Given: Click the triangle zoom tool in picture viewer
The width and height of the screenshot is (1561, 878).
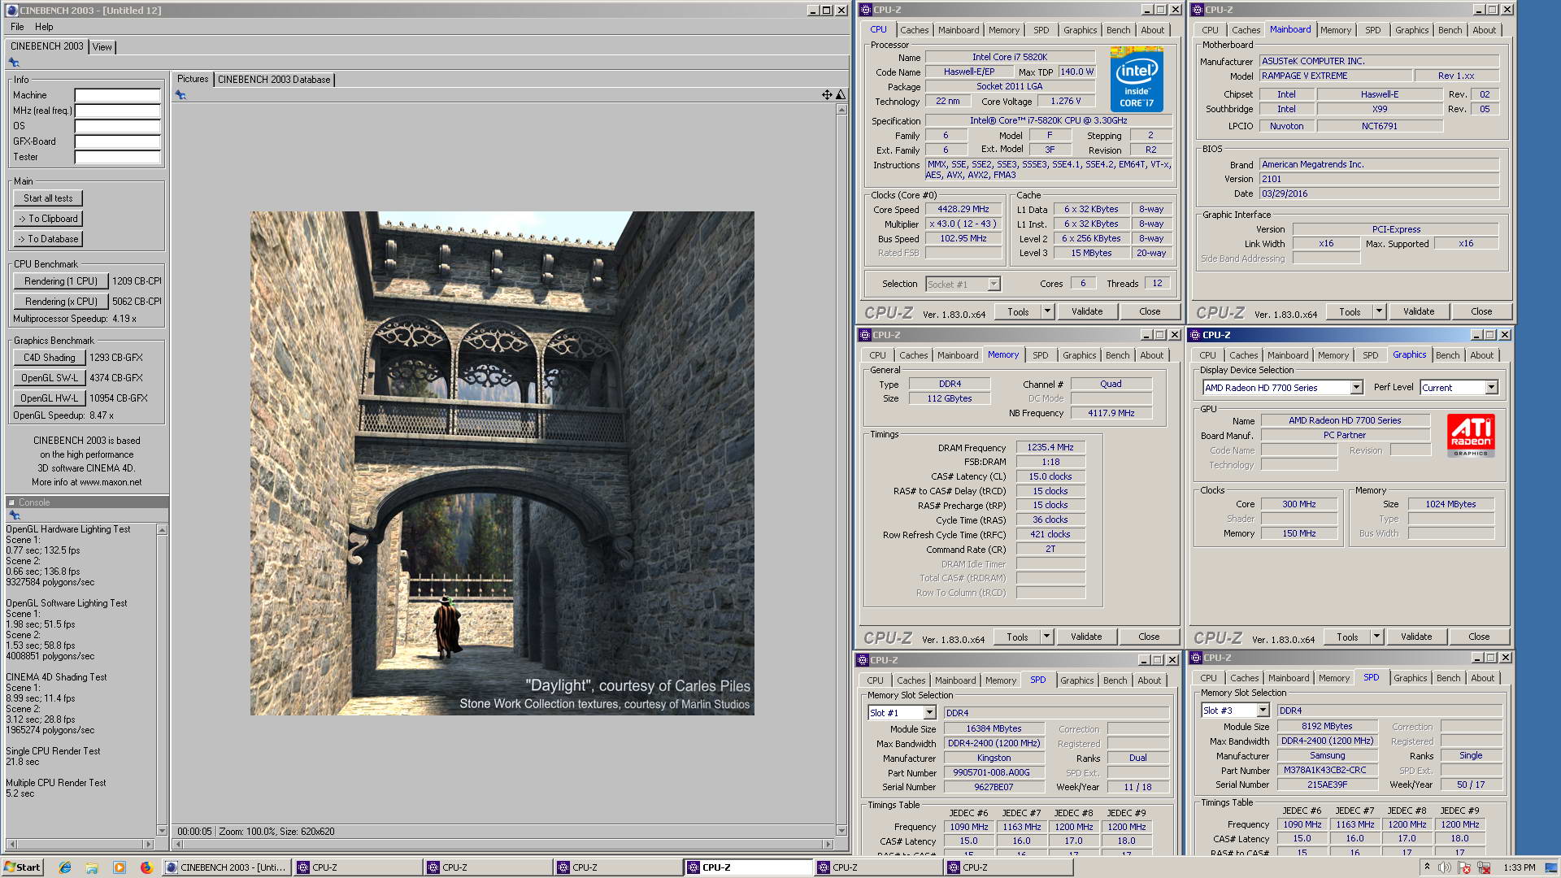Looking at the screenshot, I should (841, 95).
